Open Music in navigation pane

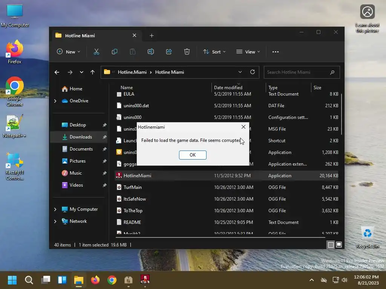pyautogui.click(x=75, y=173)
